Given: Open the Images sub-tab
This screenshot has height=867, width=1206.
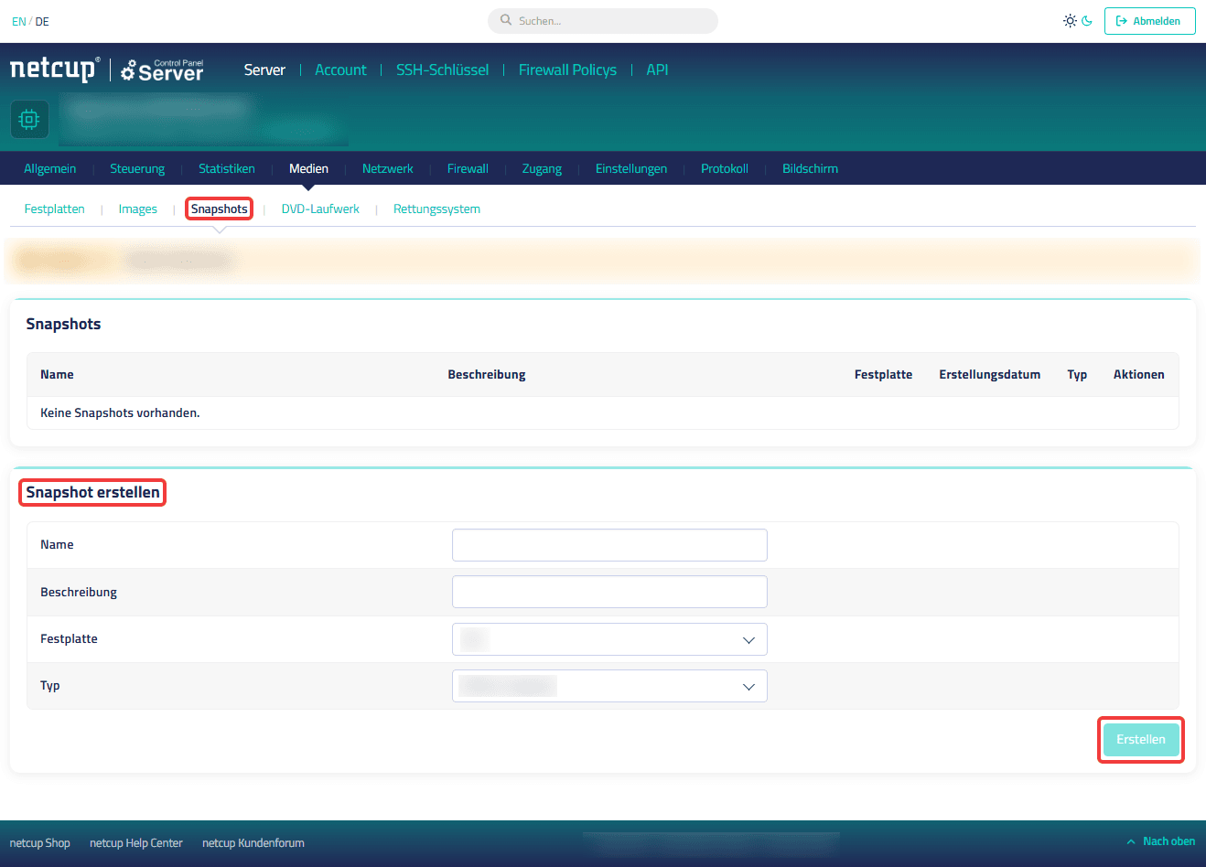Looking at the screenshot, I should point(138,209).
